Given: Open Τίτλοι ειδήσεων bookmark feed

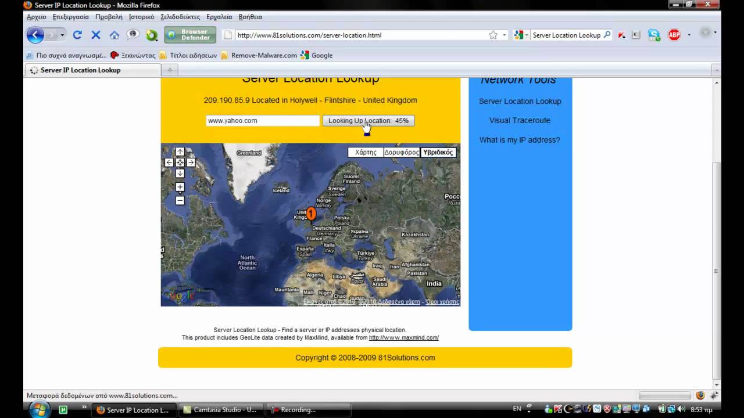Looking at the screenshot, I should tap(188, 56).
